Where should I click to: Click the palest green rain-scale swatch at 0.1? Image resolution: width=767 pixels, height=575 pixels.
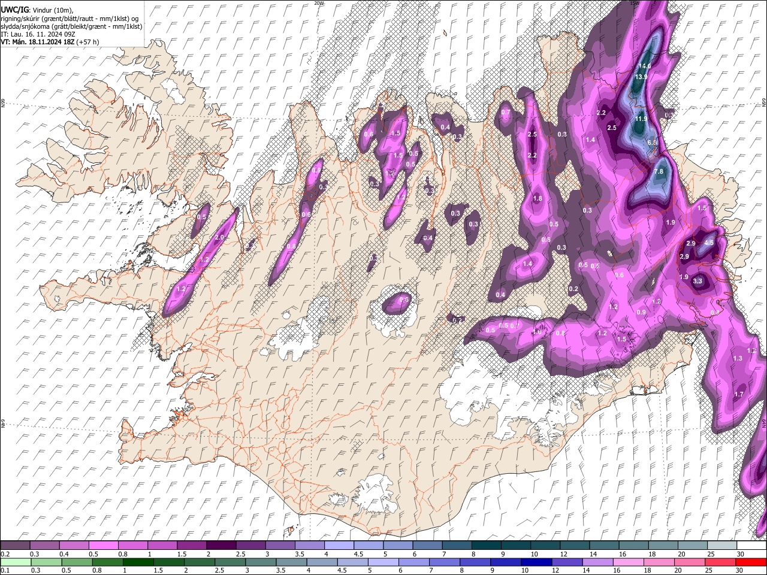pos(16,562)
